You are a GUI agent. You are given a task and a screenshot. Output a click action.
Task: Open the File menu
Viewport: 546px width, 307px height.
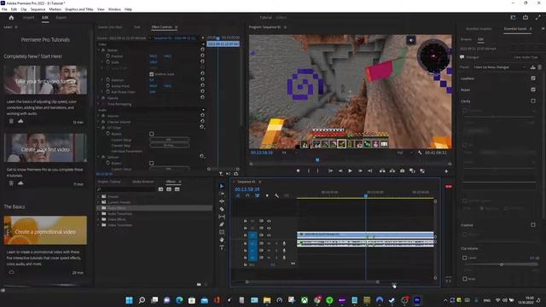coord(4,9)
